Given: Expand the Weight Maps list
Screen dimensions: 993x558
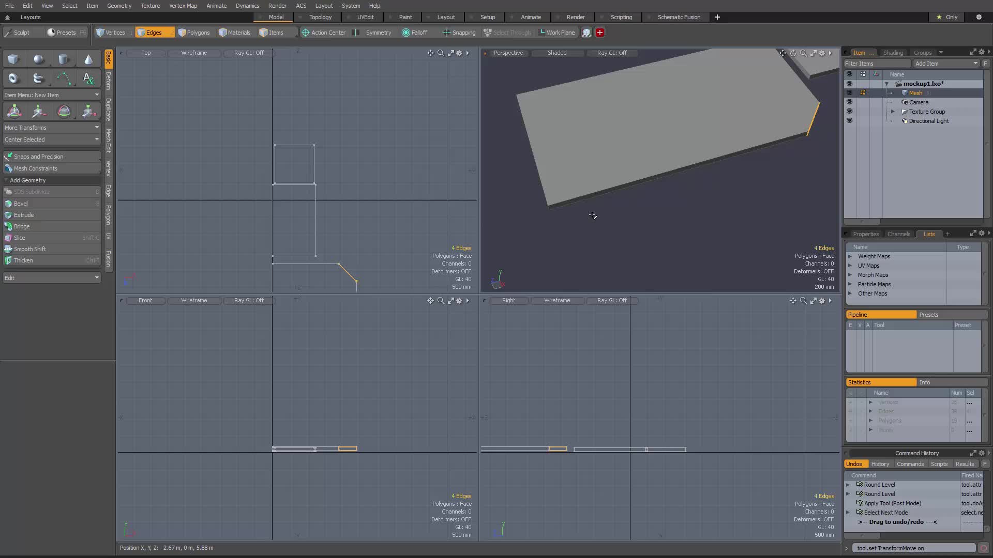Looking at the screenshot, I should tap(850, 256).
